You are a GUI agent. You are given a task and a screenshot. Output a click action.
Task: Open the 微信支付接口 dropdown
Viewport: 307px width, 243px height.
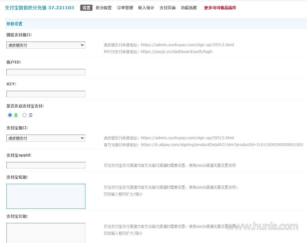pyautogui.click(x=46, y=45)
